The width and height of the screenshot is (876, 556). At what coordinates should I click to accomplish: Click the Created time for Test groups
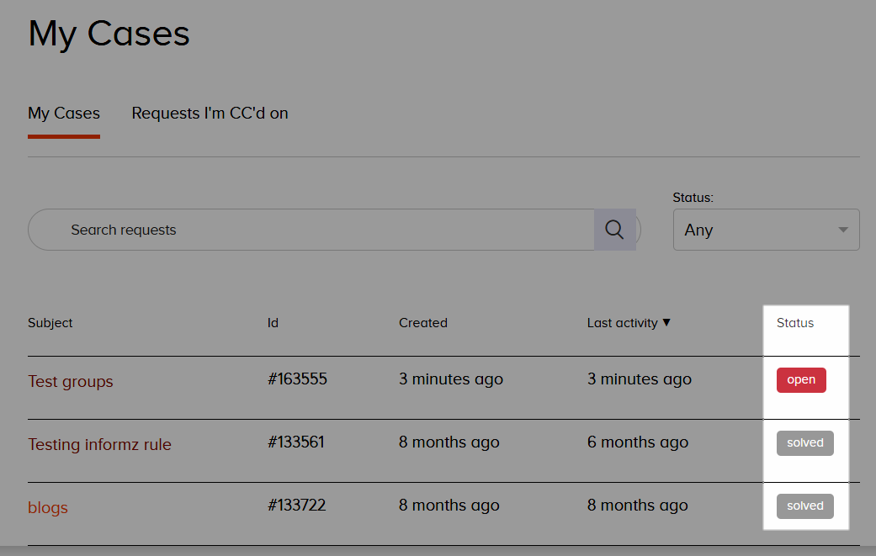[451, 379]
